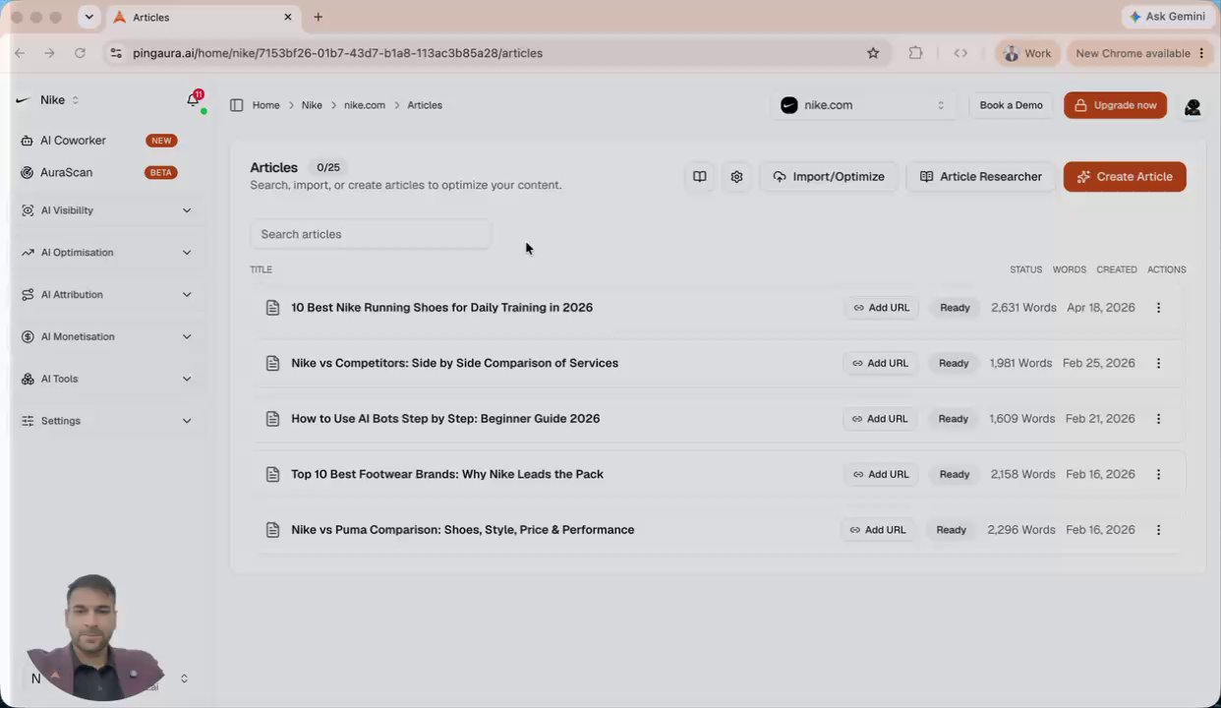Expand the AI Optimisation section

(x=106, y=253)
